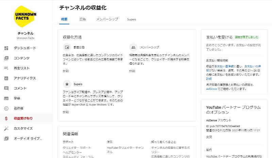Image resolution: width=272 pixels, height=158 pixels.
Task: Click the 収益化方法 card heading
Action: (72, 37)
